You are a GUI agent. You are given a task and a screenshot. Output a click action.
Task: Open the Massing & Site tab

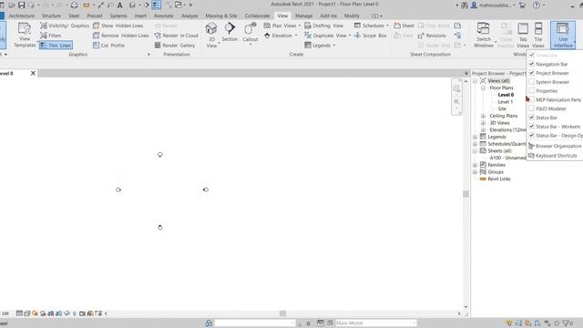click(x=221, y=16)
